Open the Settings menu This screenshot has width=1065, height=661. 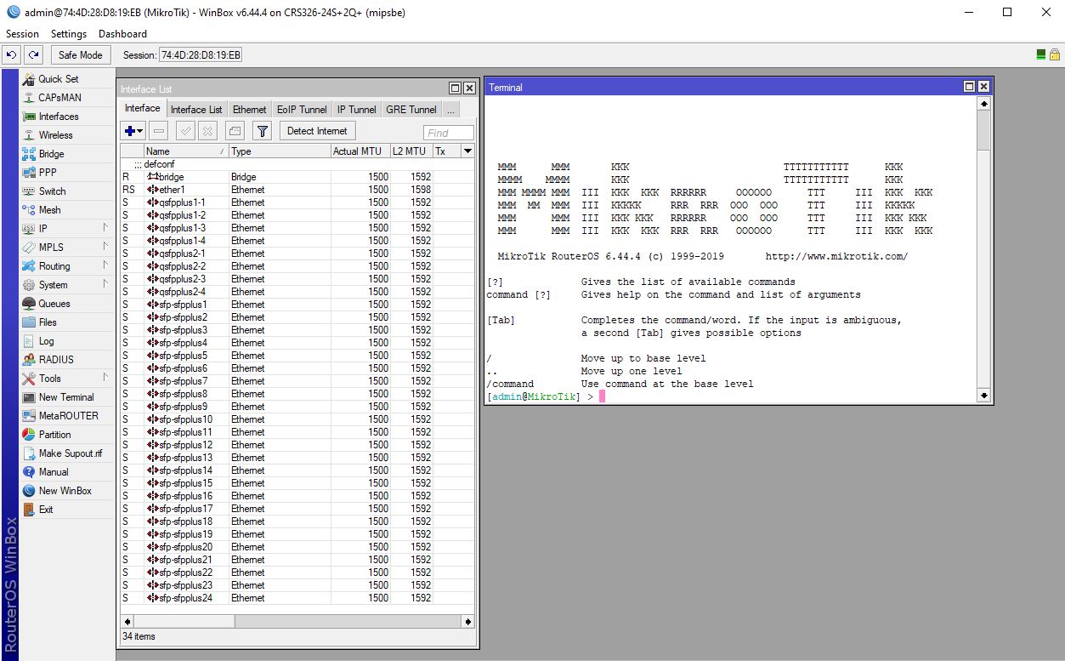pyautogui.click(x=69, y=34)
